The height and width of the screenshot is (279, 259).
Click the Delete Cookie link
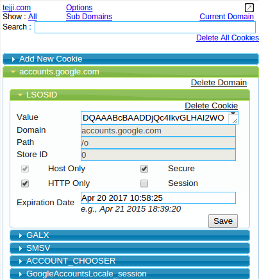pyautogui.click(x=211, y=106)
